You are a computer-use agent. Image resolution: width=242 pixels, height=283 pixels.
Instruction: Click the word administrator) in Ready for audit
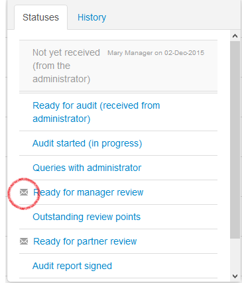coord(62,119)
